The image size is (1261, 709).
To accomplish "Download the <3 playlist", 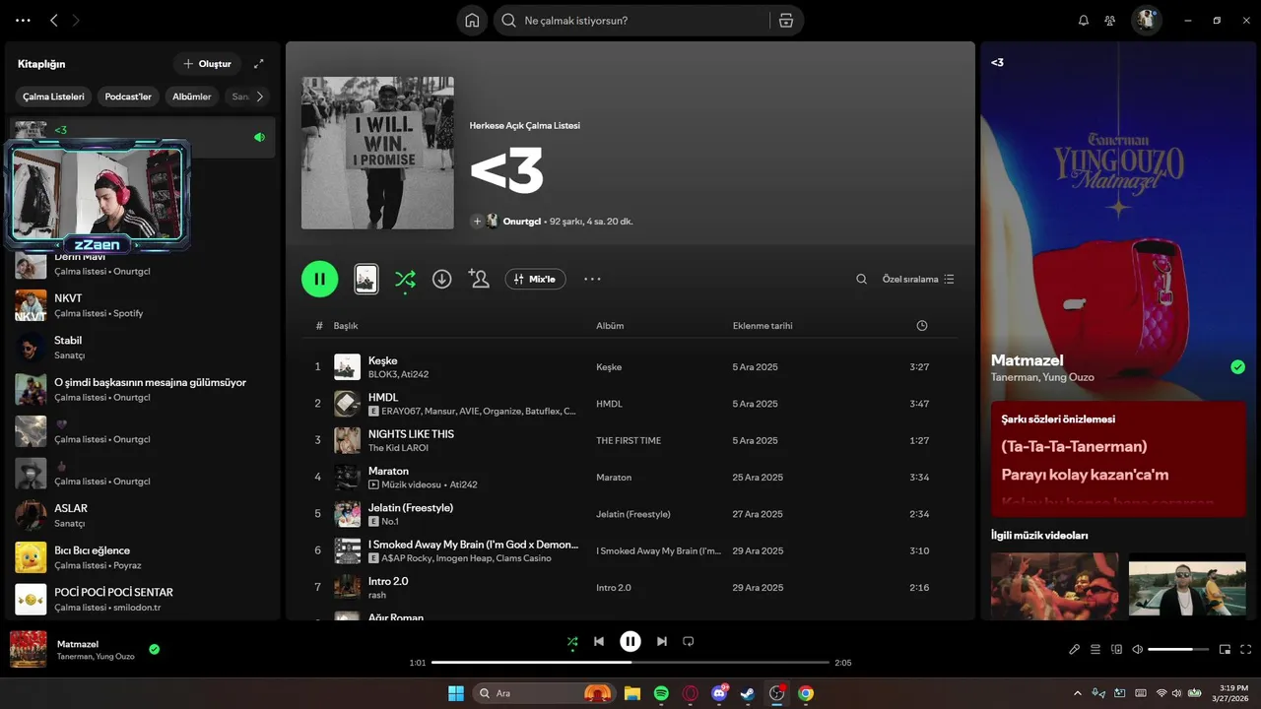I will pos(442,279).
